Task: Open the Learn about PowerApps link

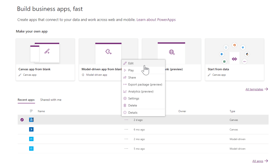Action: [x=156, y=20]
